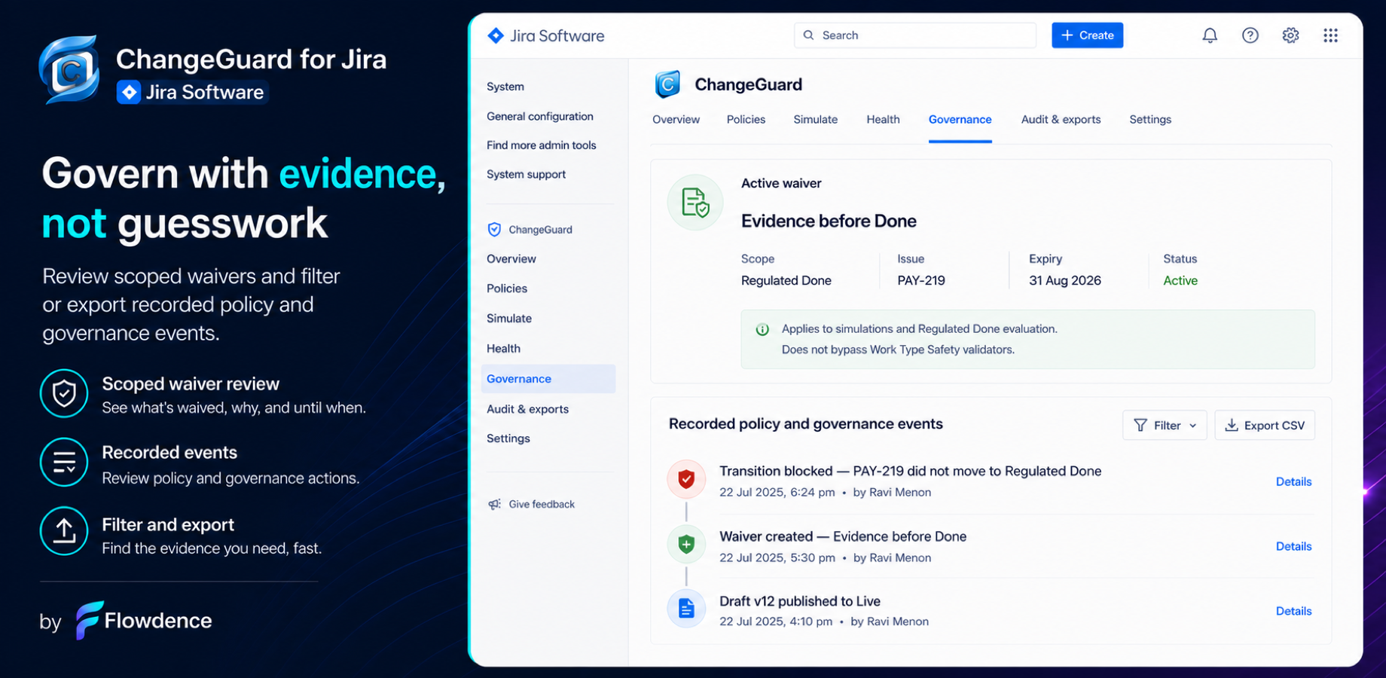This screenshot has width=1386, height=678.
Task: Click the Scoped waiver review shield icon
Action: 64,393
